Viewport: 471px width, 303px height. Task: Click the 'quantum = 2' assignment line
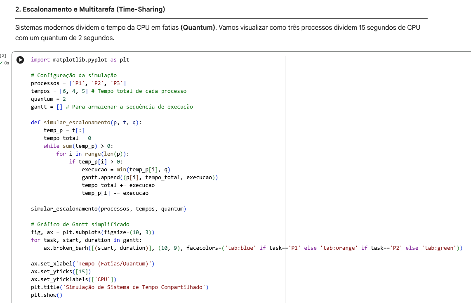[48, 99]
